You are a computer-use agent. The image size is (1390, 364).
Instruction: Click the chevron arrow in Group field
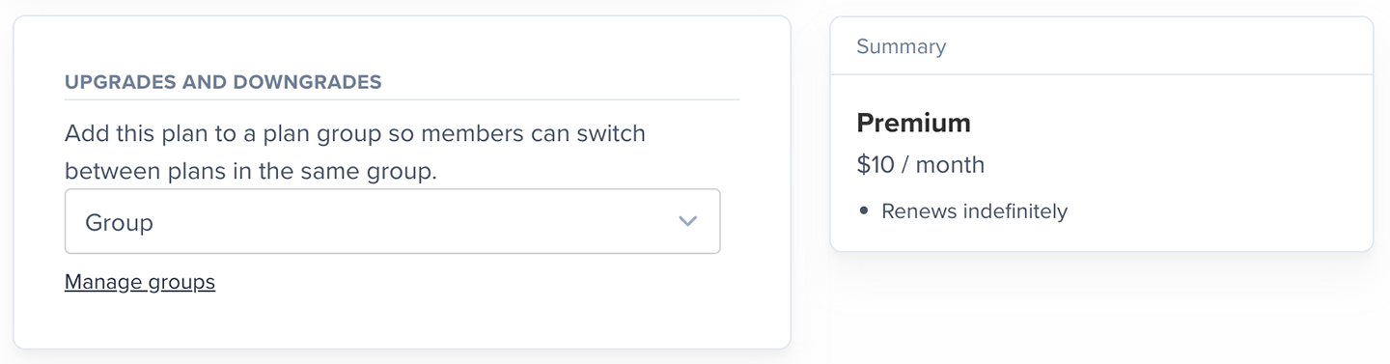(x=687, y=222)
